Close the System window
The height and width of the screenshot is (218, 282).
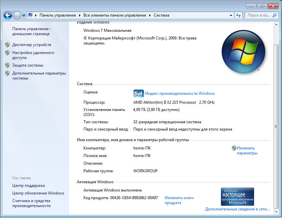coord(273,6)
